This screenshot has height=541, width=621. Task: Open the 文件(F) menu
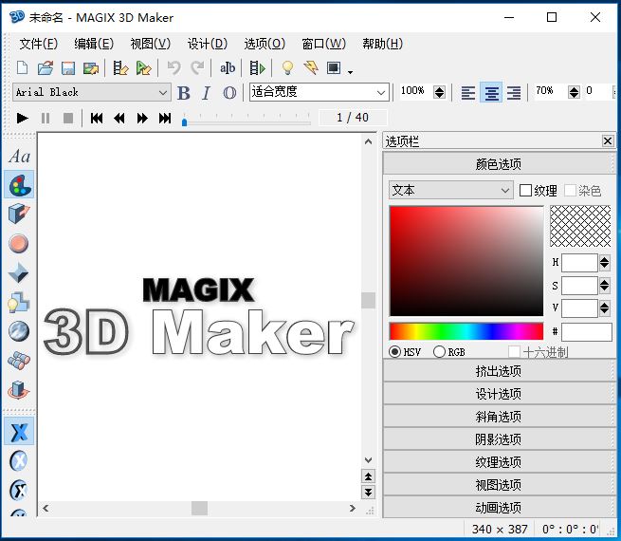39,44
